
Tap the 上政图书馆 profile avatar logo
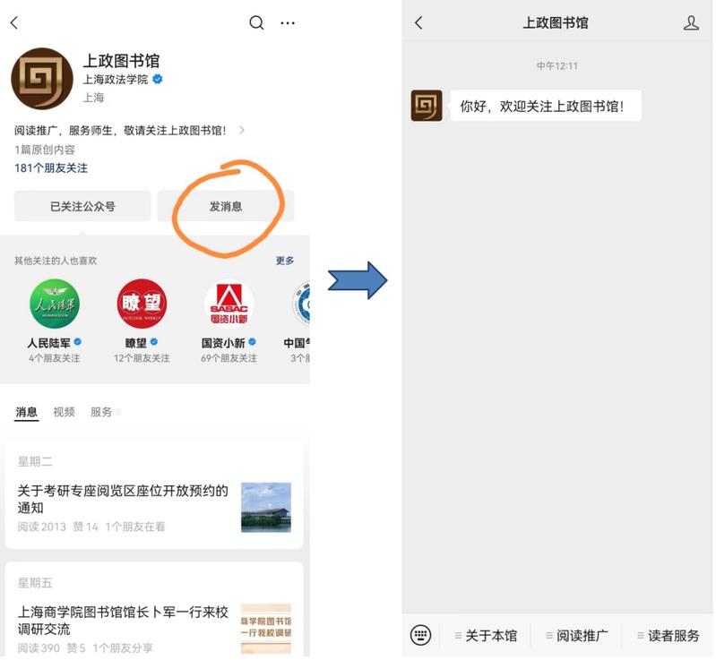click(x=42, y=79)
